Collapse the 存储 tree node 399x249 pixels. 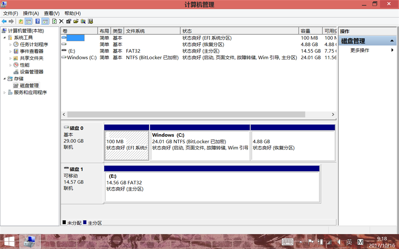pos(4,79)
